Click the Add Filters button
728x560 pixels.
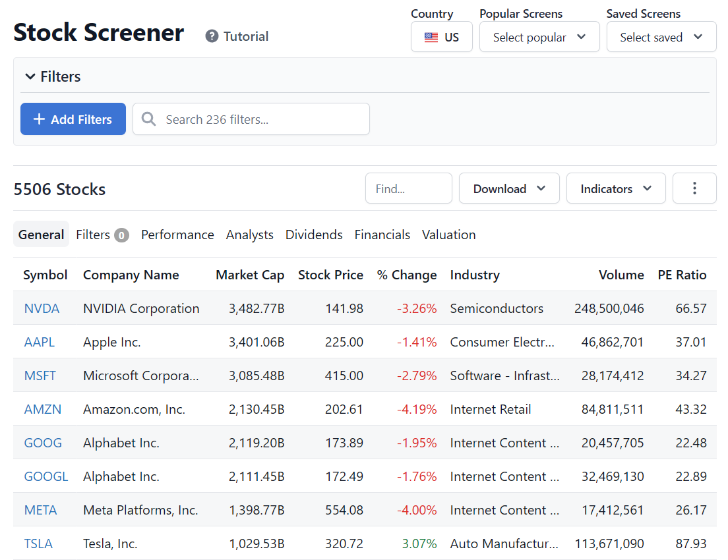pos(73,119)
